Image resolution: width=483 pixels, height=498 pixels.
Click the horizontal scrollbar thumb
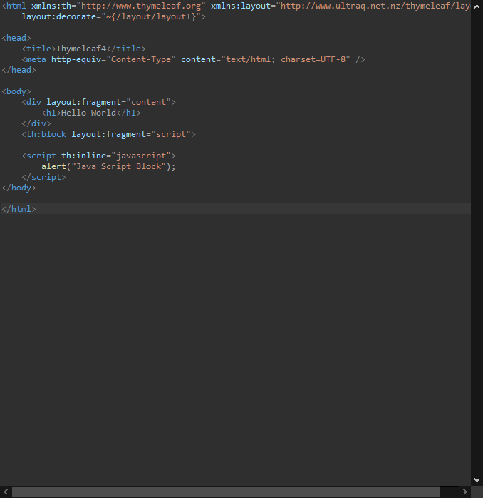226,492
